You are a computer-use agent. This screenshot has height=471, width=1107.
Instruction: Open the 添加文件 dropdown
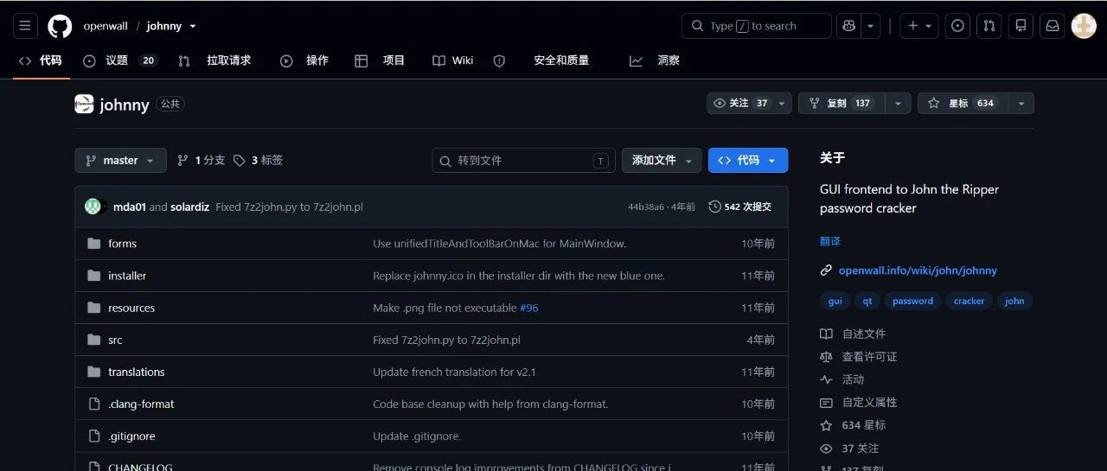click(x=662, y=160)
